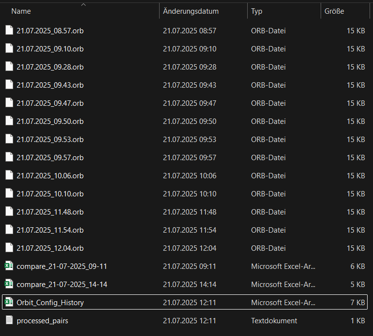
Task: Click date 21.07.2025 09:11
Action: point(189,266)
